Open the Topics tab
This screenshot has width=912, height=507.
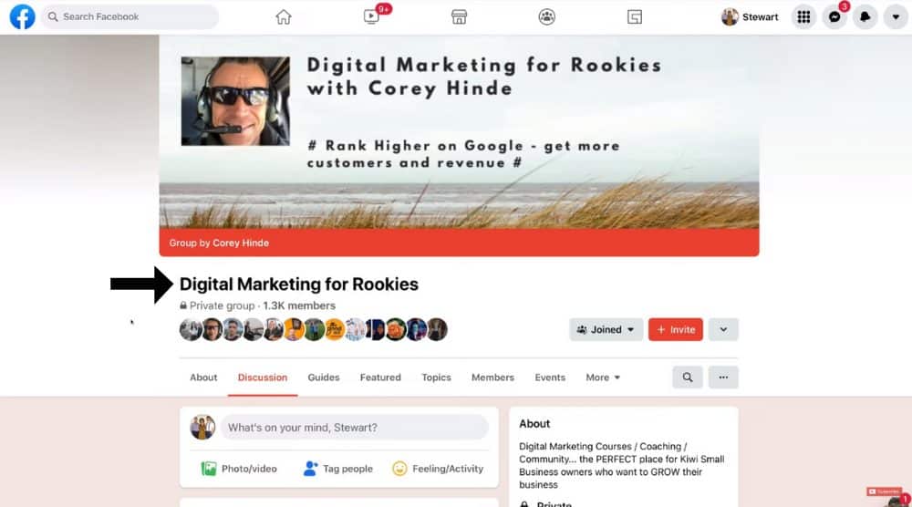coord(436,378)
